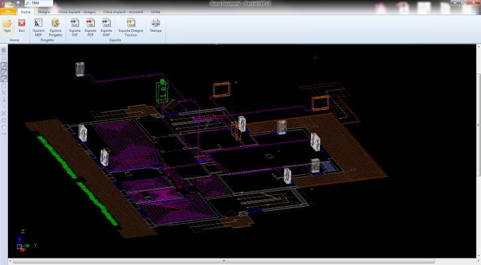Switch to Clima impianti - disegno tab
This screenshot has height=265, width=481.
[76, 12]
